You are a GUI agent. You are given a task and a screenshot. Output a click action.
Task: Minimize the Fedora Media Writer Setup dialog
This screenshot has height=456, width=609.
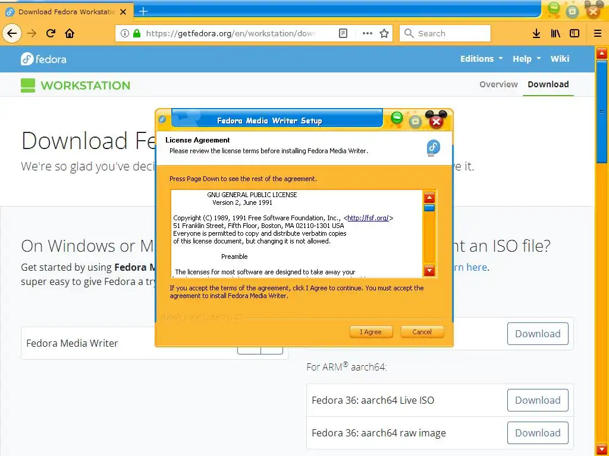pos(397,118)
